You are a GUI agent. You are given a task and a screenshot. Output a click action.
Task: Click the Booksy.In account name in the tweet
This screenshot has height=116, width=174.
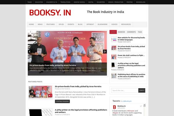tap(122, 106)
